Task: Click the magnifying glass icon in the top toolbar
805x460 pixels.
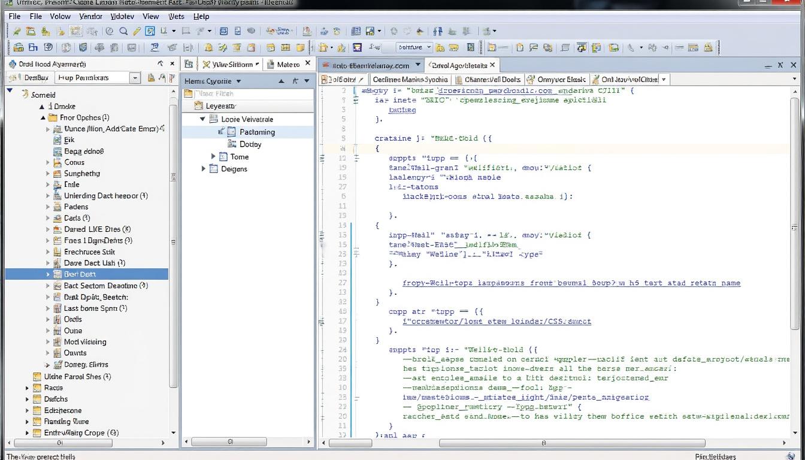Action: [x=123, y=31]
